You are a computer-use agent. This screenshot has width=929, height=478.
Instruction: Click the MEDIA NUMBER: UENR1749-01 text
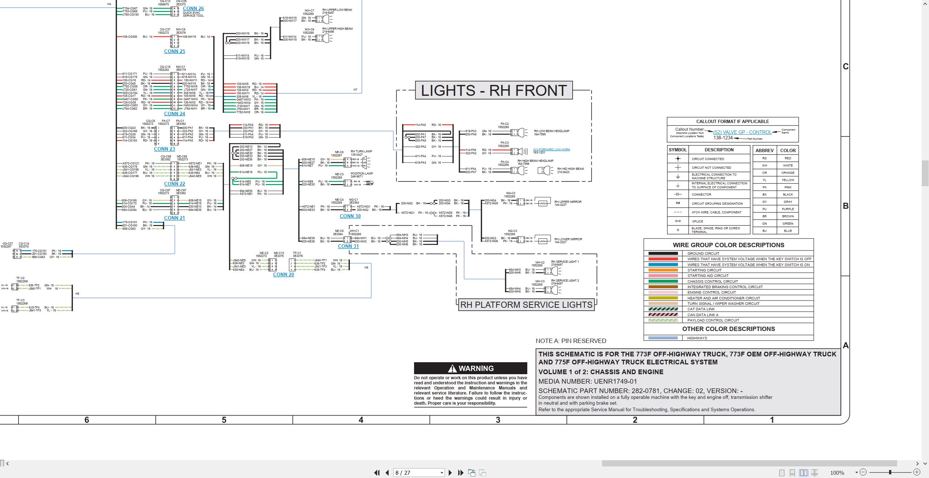click(588, 381)
